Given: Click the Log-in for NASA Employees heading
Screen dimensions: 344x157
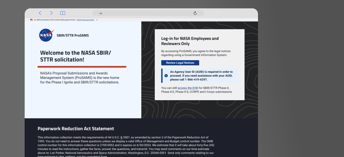Looking at the screenshot, I should pyautogui.click(x=190, y=41).
